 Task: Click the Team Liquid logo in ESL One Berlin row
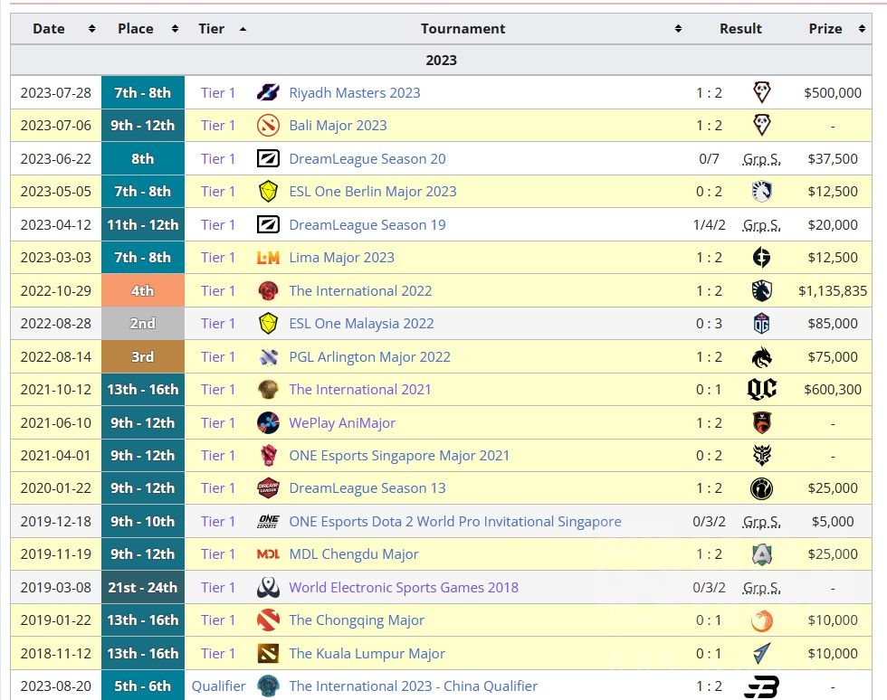coord(761,192)
